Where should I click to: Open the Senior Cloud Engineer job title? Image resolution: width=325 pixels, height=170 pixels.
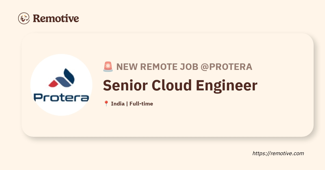tap(180, 85)
